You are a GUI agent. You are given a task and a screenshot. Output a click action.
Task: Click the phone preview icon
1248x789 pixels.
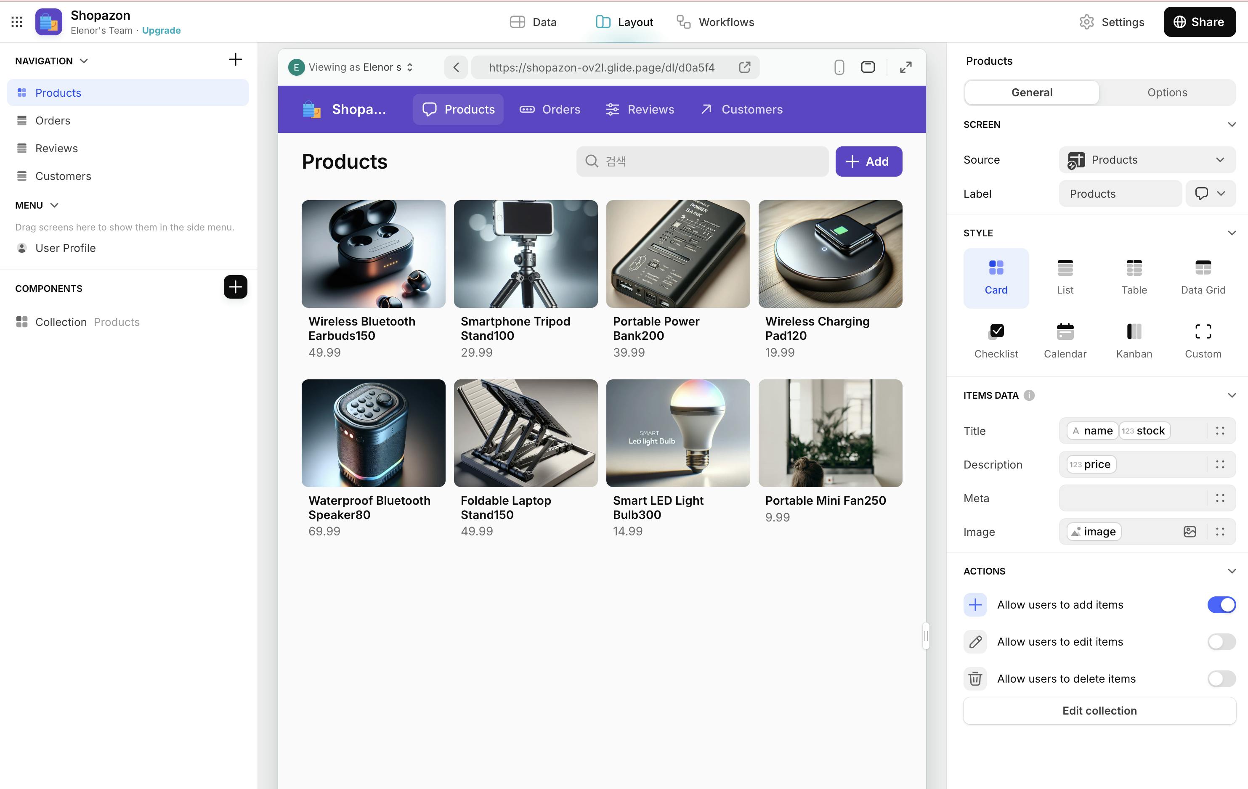point(839,67)
